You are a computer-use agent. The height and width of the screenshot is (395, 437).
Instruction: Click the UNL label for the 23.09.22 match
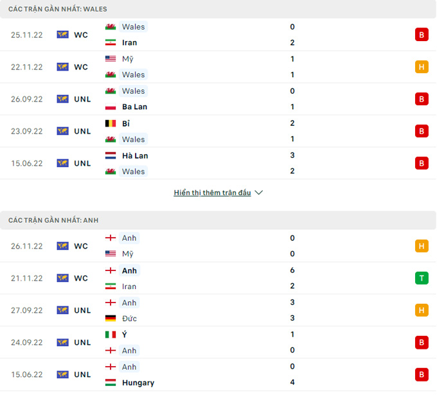[x=82, y=131]
